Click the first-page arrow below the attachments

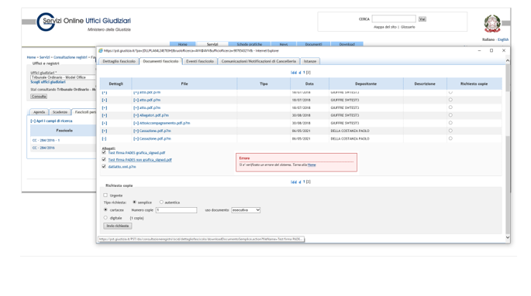click(x=293, y=182)
